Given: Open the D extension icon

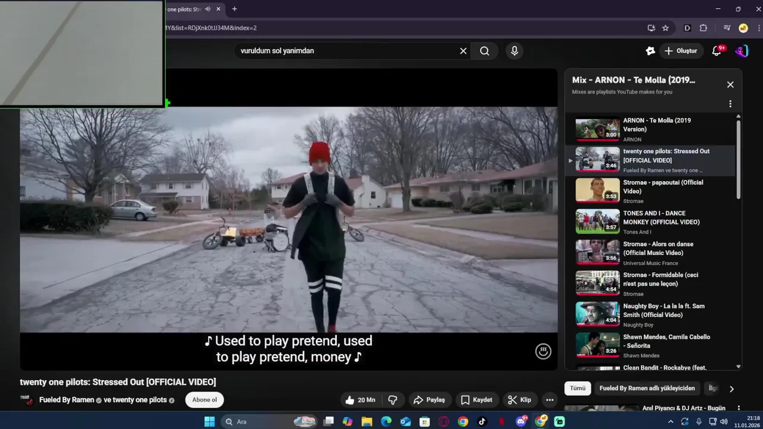Looking at the screenshot, I should 687,28.
